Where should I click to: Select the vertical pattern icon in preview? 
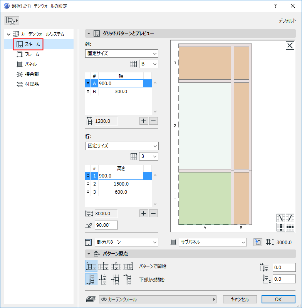coord(280,227)
